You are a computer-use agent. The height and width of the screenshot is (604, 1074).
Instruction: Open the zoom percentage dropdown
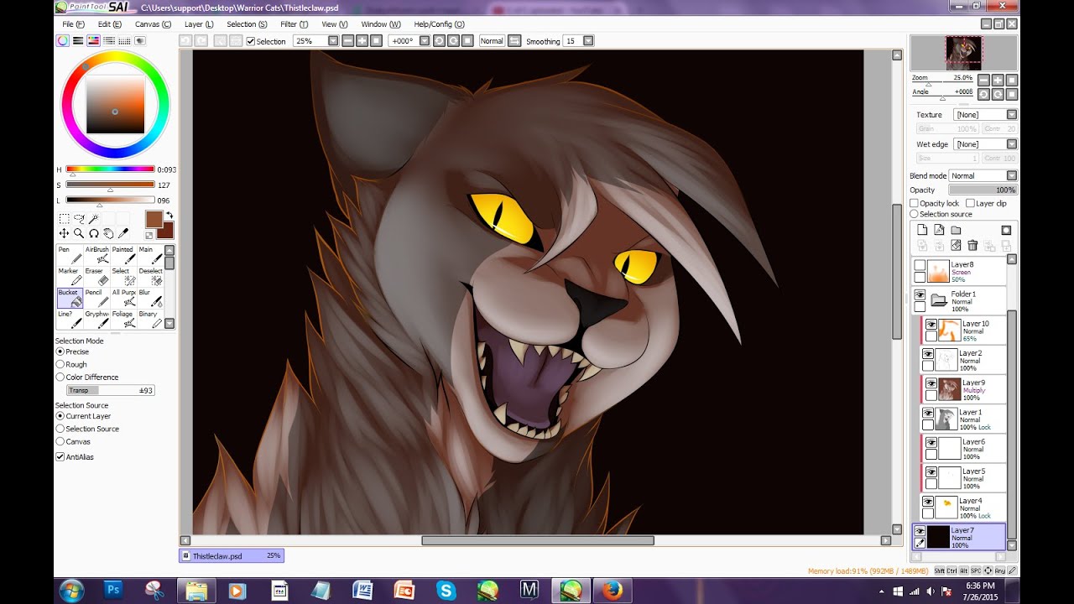pos(333,40)
